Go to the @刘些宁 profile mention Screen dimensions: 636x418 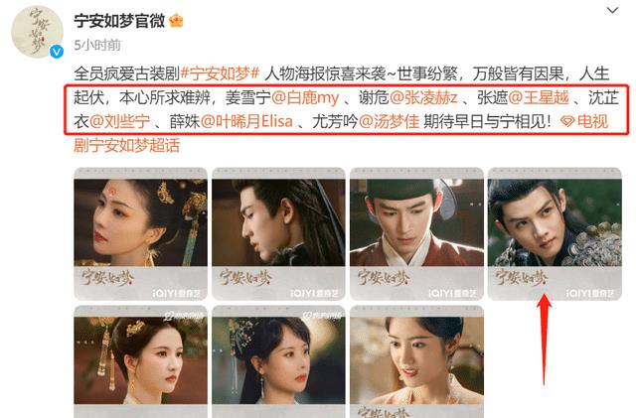tap(119, 122)
